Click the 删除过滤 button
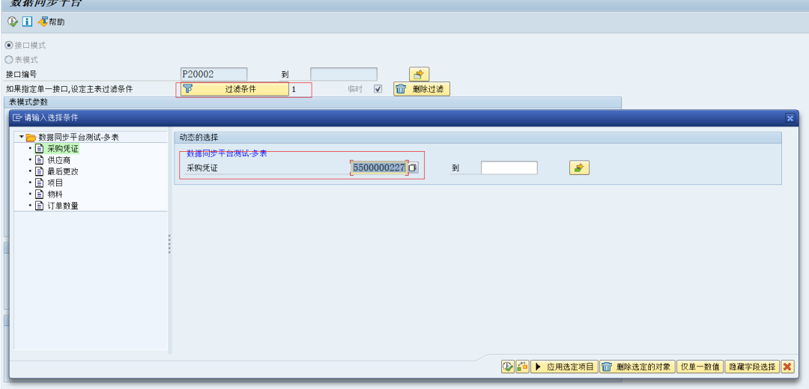The height and width of the screenshot is (389, 809). [x=422, y=89]
